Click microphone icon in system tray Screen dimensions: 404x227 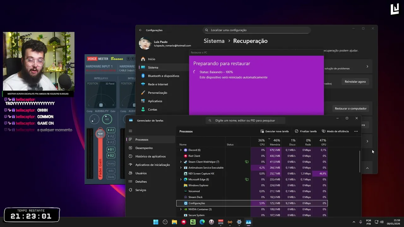point(360,222)
